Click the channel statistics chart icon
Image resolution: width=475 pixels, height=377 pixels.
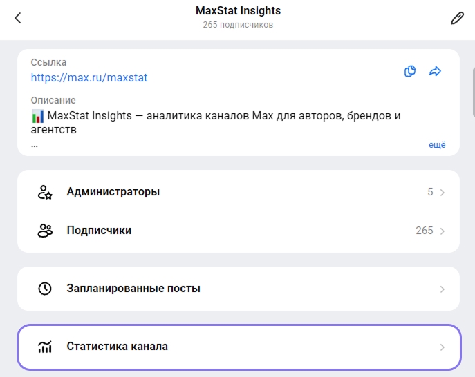pyautogui.click(x=45, y=347)
